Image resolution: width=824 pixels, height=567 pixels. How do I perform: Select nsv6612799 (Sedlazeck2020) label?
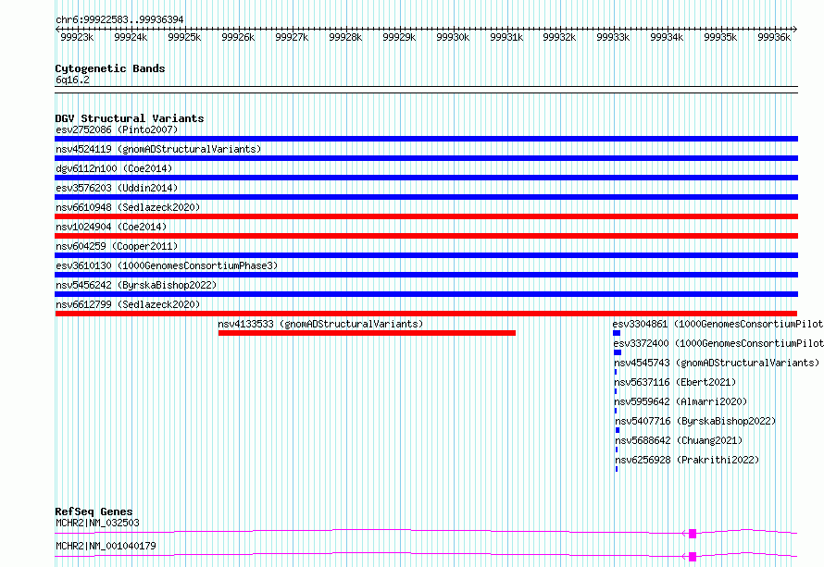tap(128, 304)
